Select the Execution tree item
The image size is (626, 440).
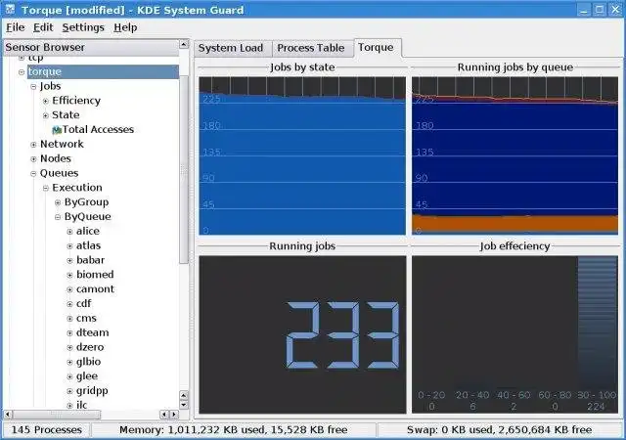pyautogui.click(x=77, y=188)
